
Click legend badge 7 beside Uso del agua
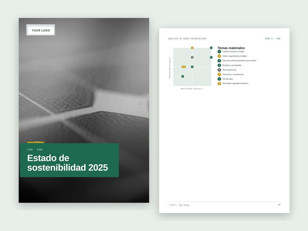[x=219, y=79]
